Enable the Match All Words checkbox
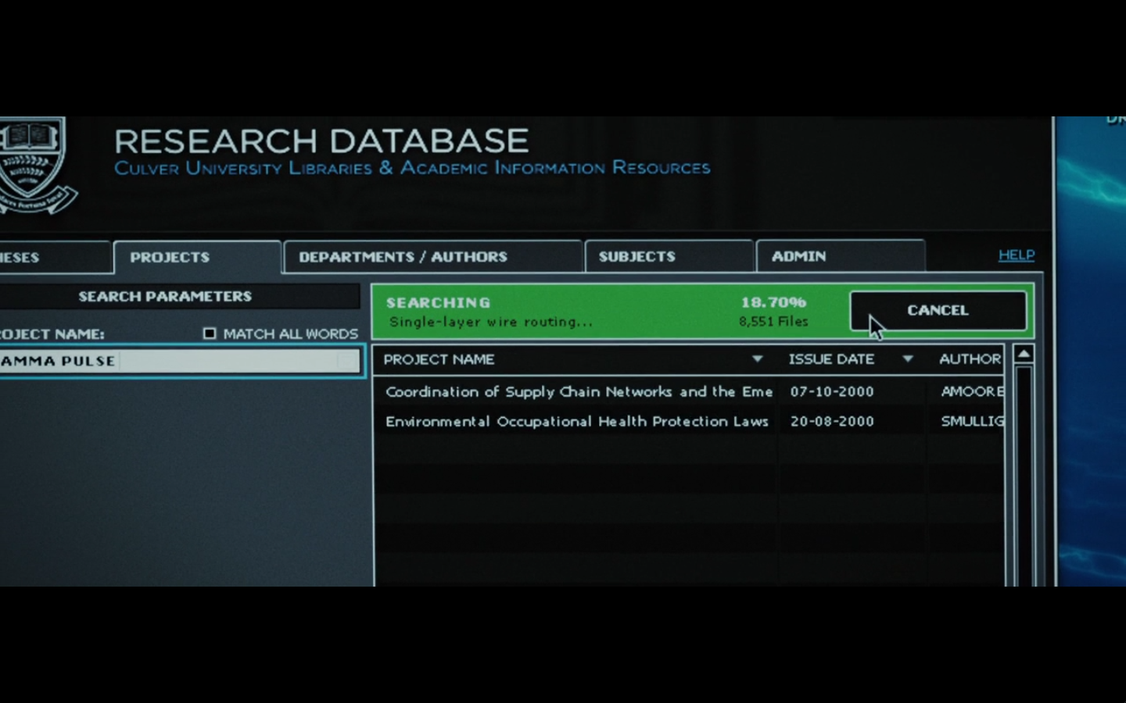 (x=210, y=334)
